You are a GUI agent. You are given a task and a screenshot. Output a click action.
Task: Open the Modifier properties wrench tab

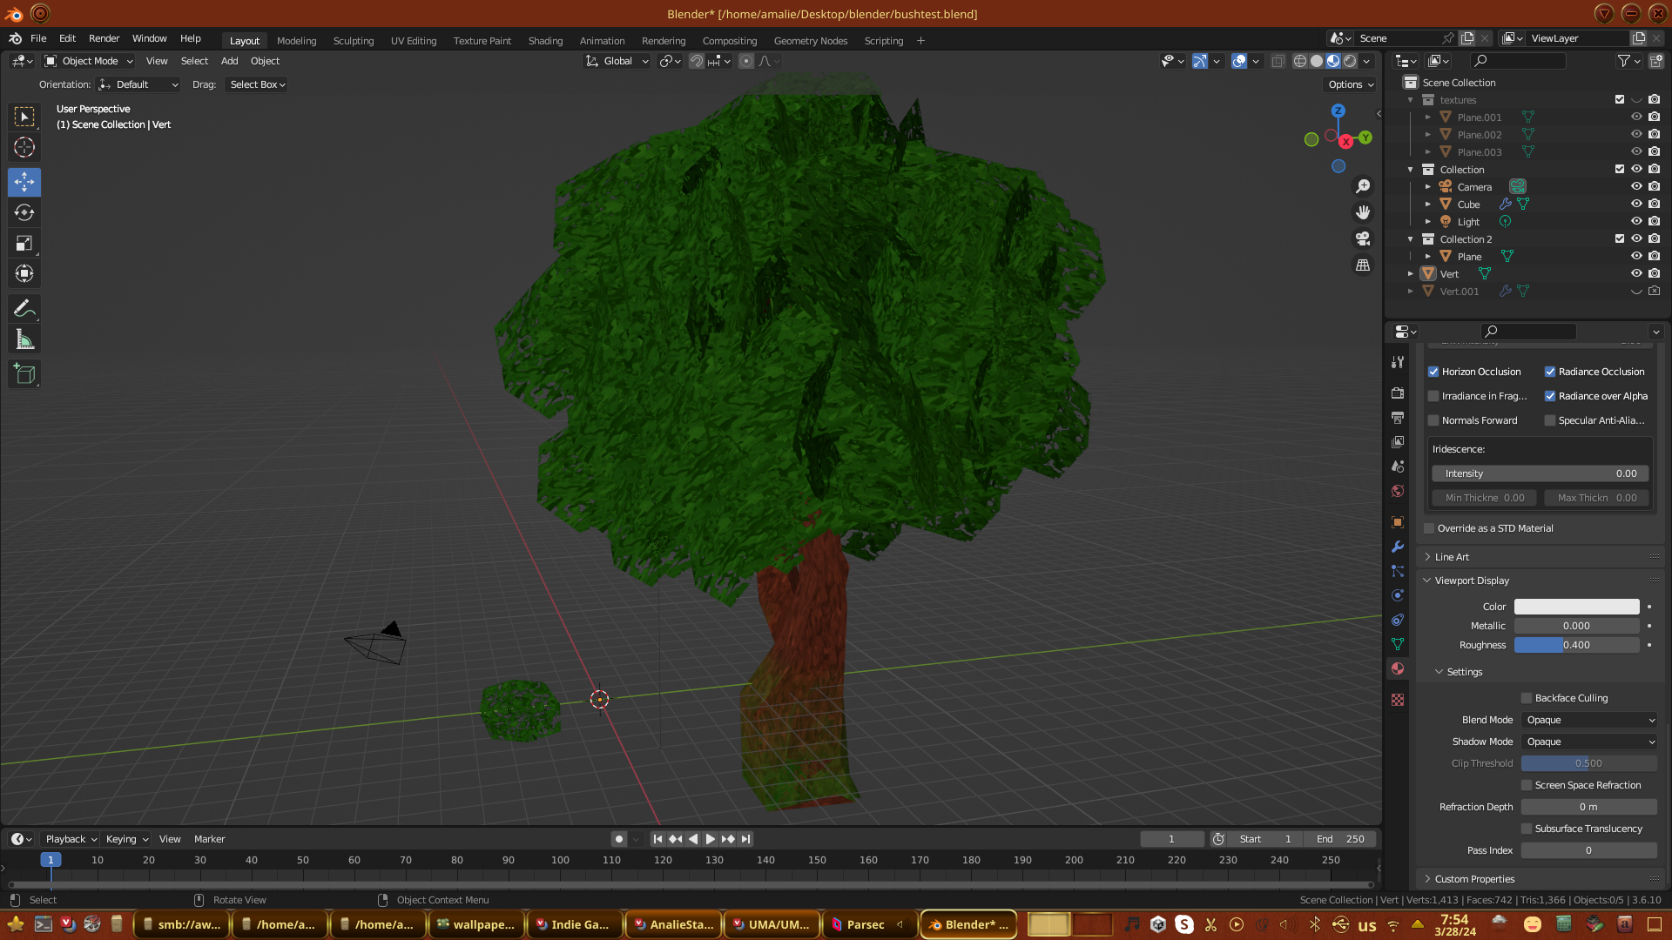[x=1398, y=547]
